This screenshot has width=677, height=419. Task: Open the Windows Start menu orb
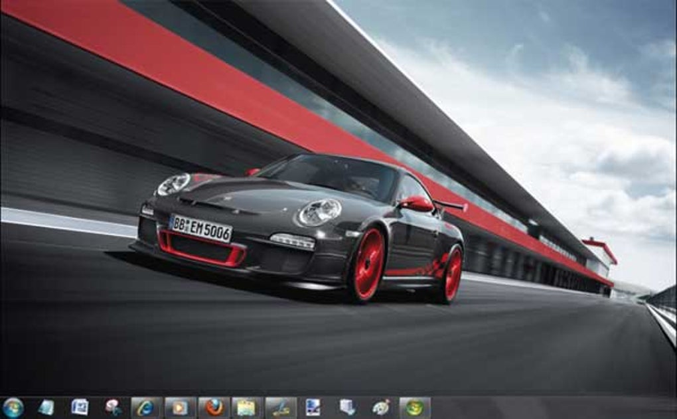(13, 408)
